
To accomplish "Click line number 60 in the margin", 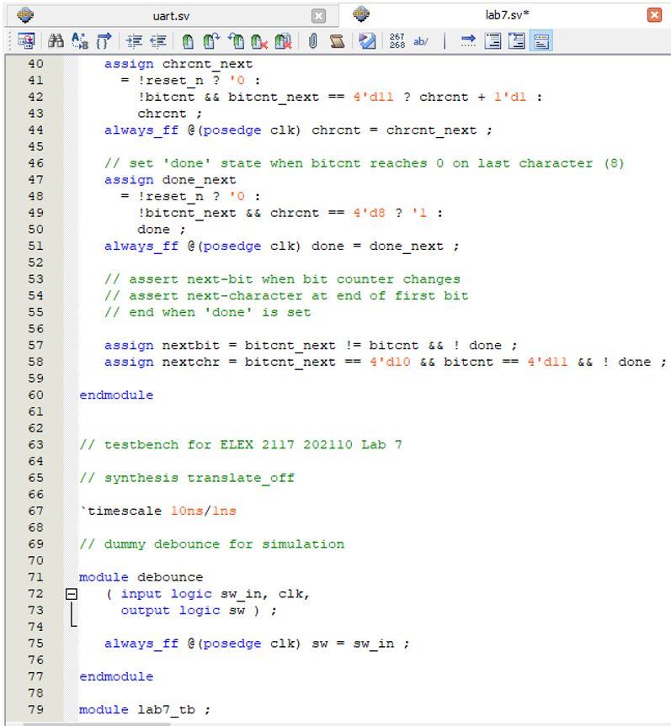I will [x=35, y=395].
